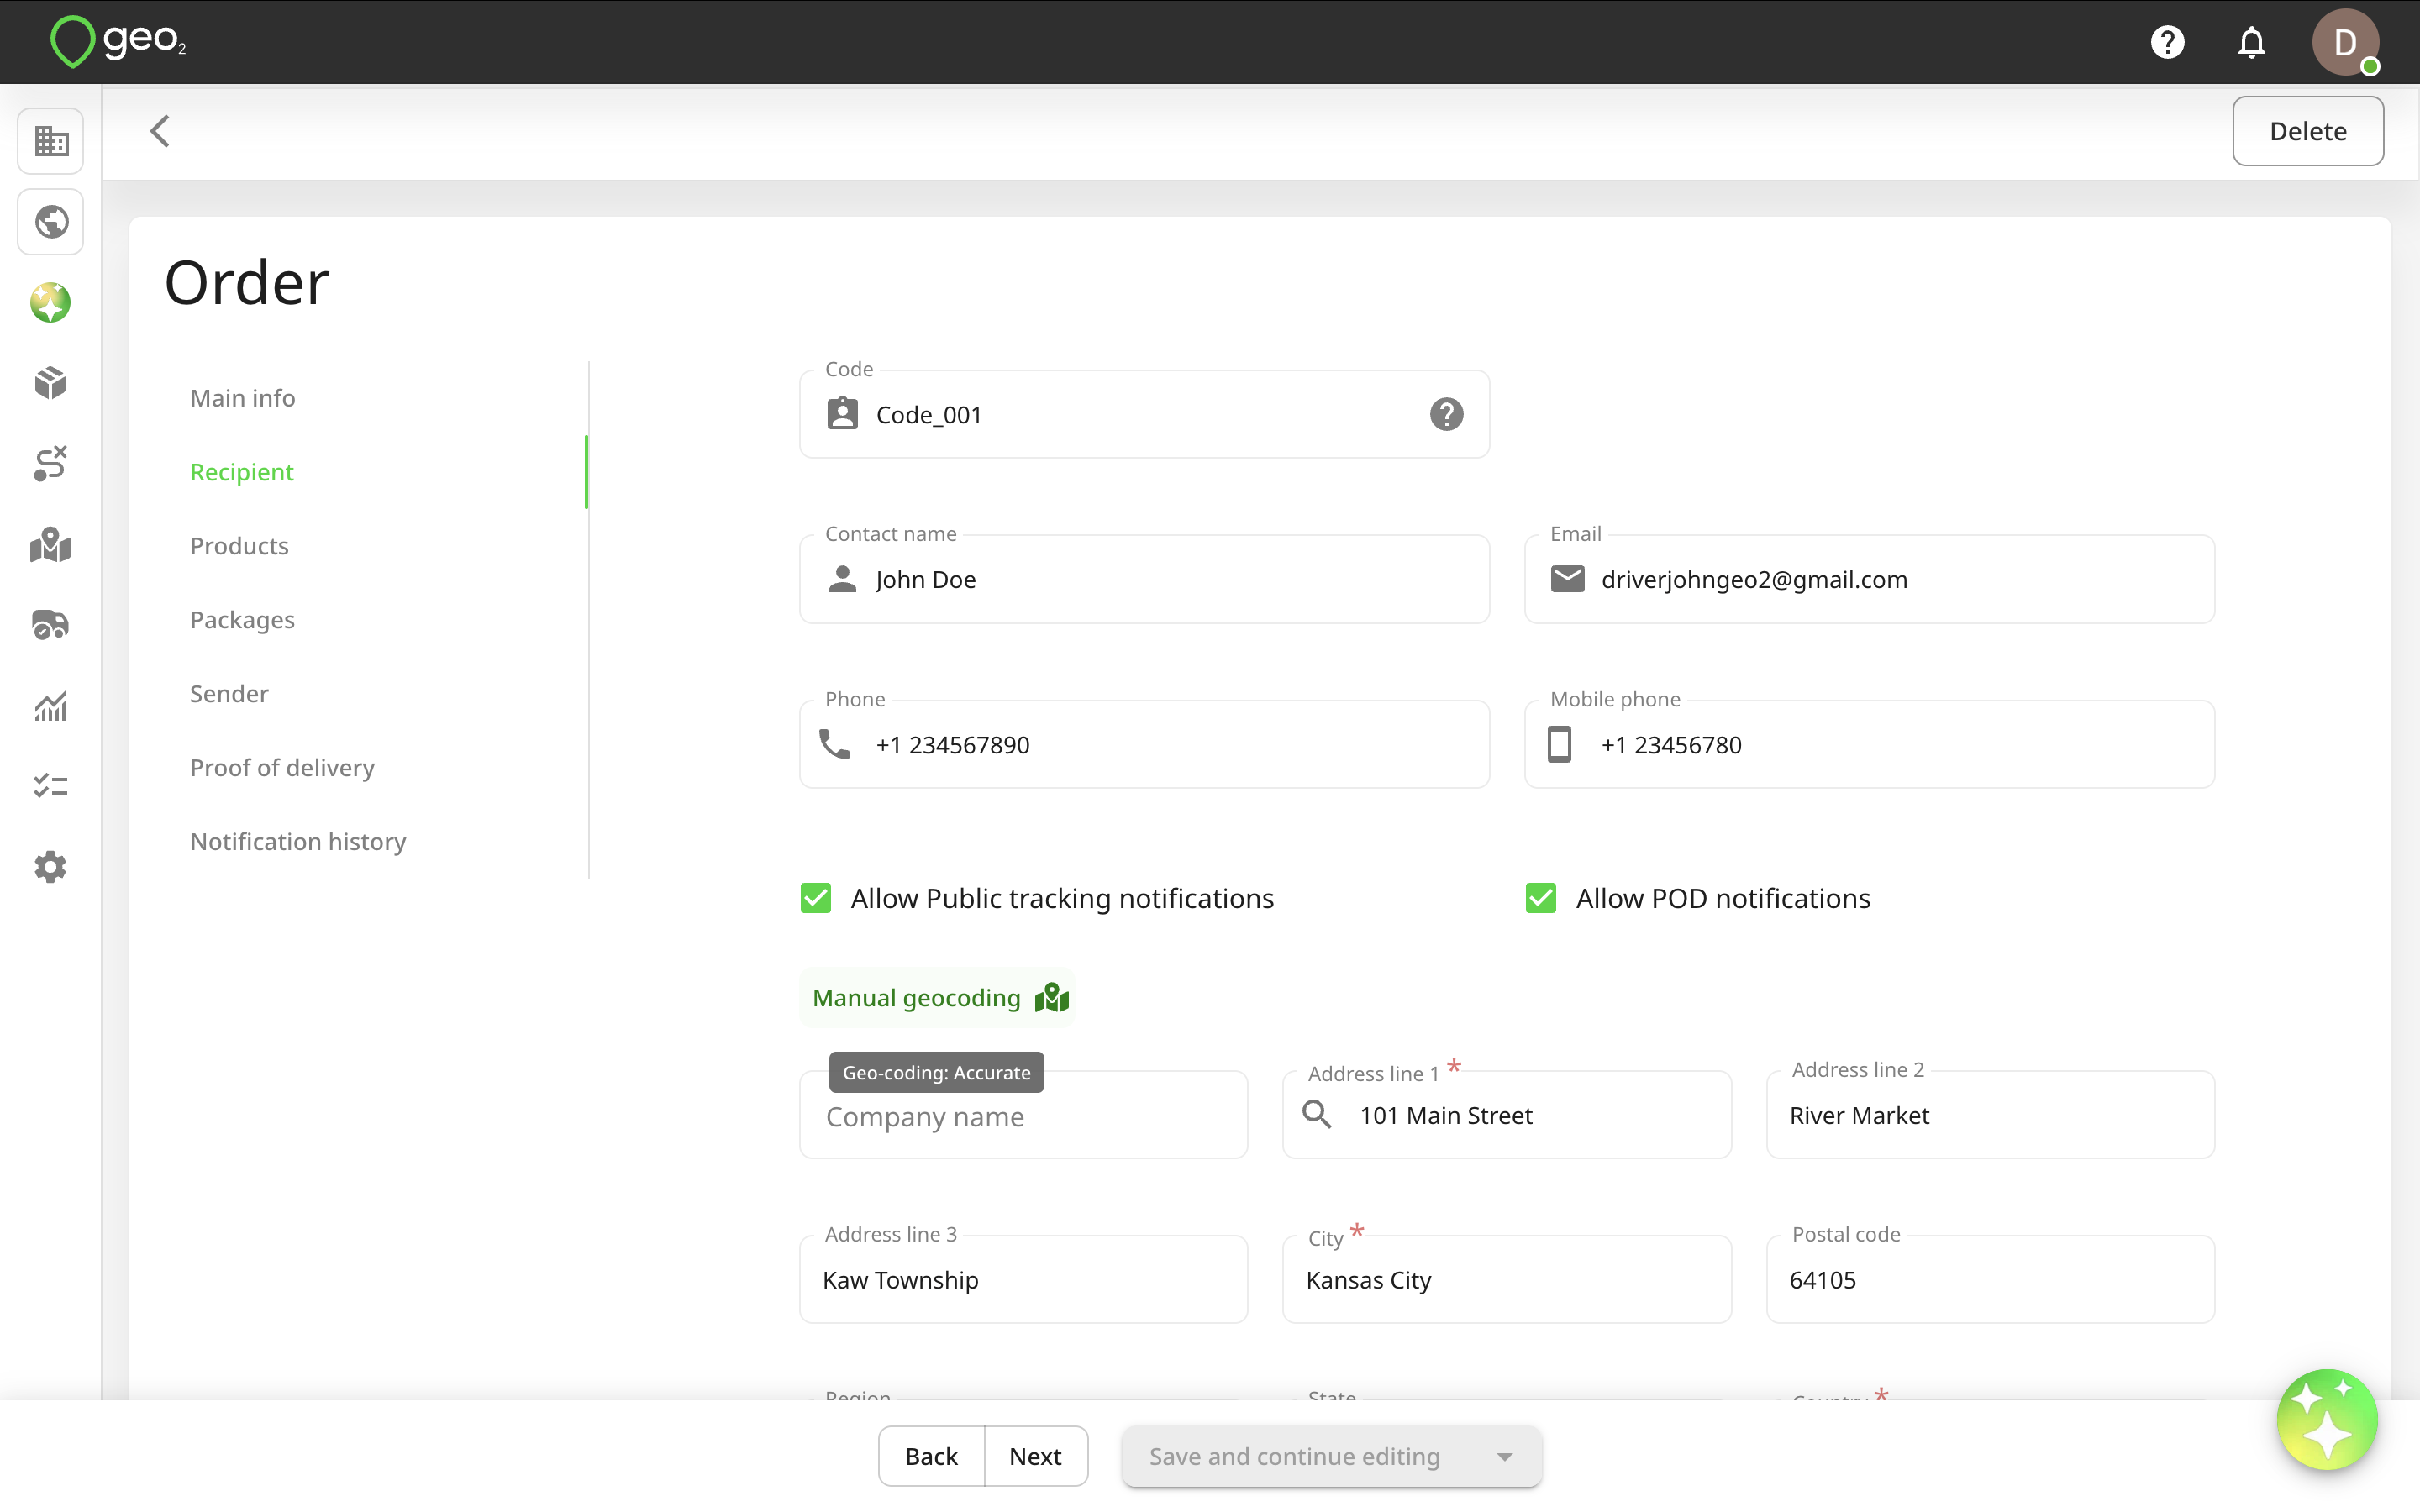Image resolution: width=2420 pixels, height=1512 pixels.
Task: Focus the Contact name field John Doe
Action: [1144, 579]
